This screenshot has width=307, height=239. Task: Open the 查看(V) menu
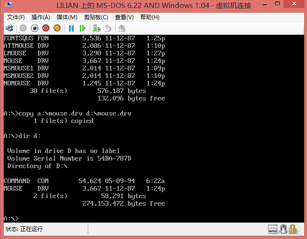coord(124,17)
